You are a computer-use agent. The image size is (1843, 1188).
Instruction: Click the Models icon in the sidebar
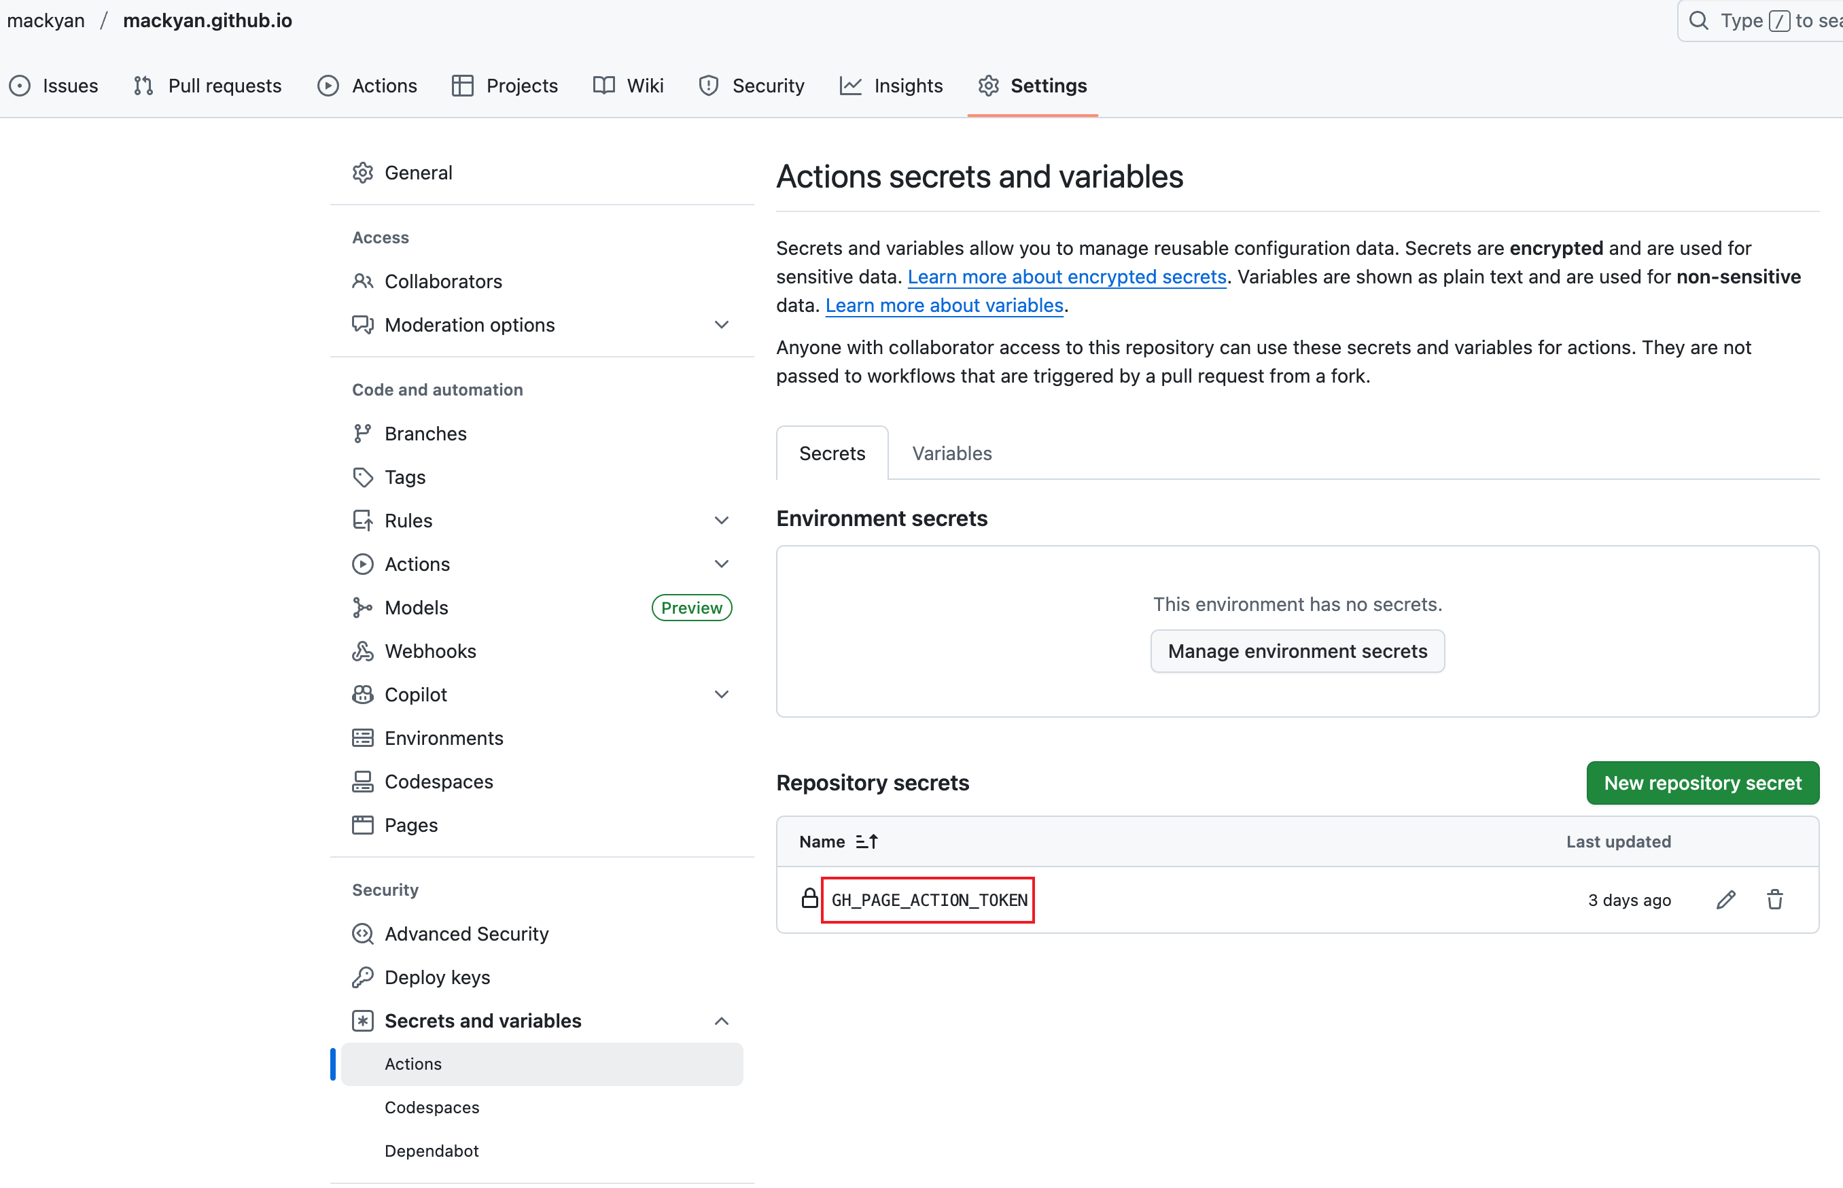pyautogui.click(x=362, y=608)
